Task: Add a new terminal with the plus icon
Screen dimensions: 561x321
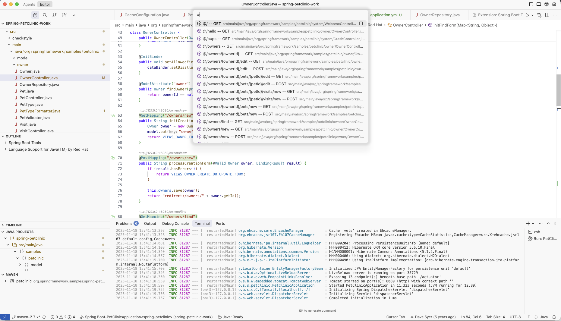Action: point(528,224)
